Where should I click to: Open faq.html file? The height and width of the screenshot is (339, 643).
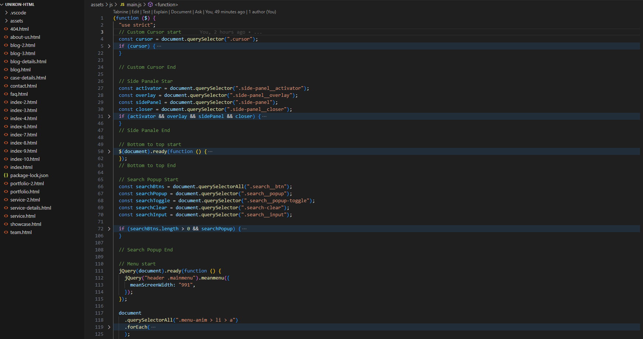pyautogui.click(x=19, y=94)
